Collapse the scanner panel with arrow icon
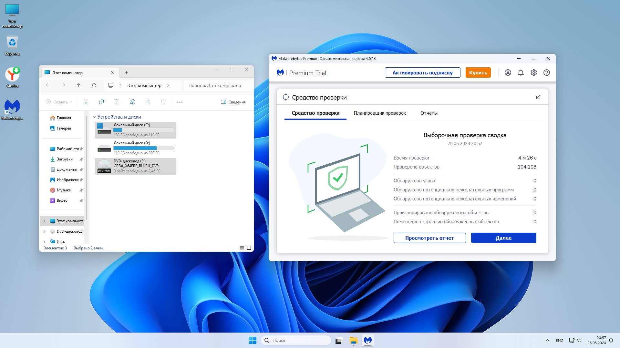The width and height of the screenshot is (620, 348). coord(538,97)
